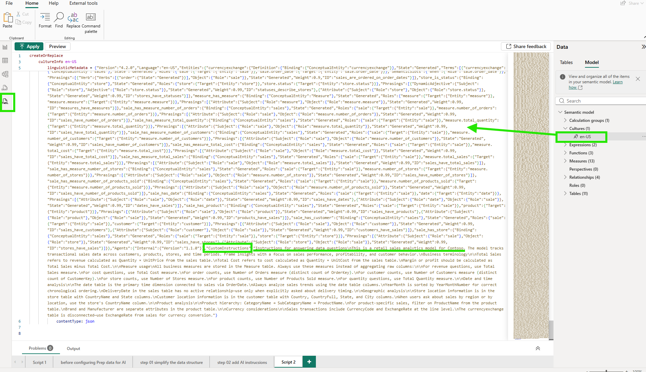Switch to Script 1 tab

pyautogui.click(x=39, y=362)
